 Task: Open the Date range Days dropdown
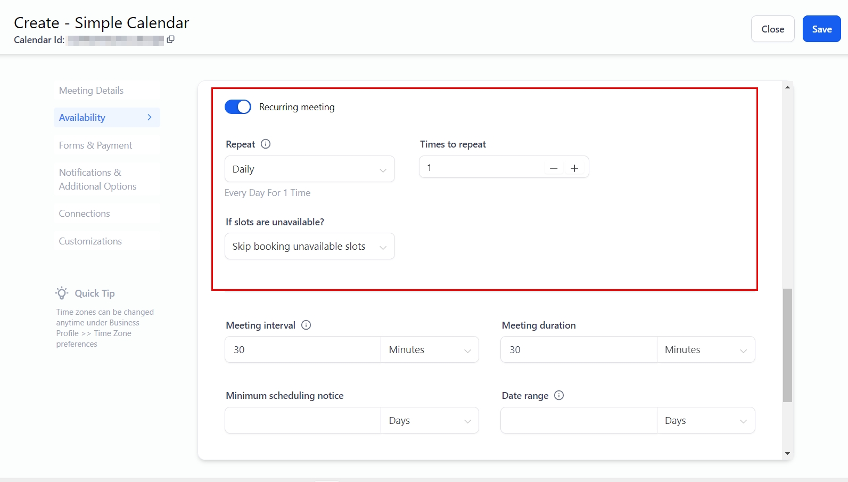click(x=705, y=420)
